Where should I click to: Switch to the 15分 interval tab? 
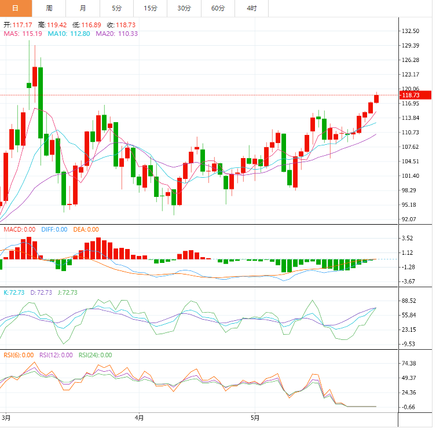pos(150,8)
